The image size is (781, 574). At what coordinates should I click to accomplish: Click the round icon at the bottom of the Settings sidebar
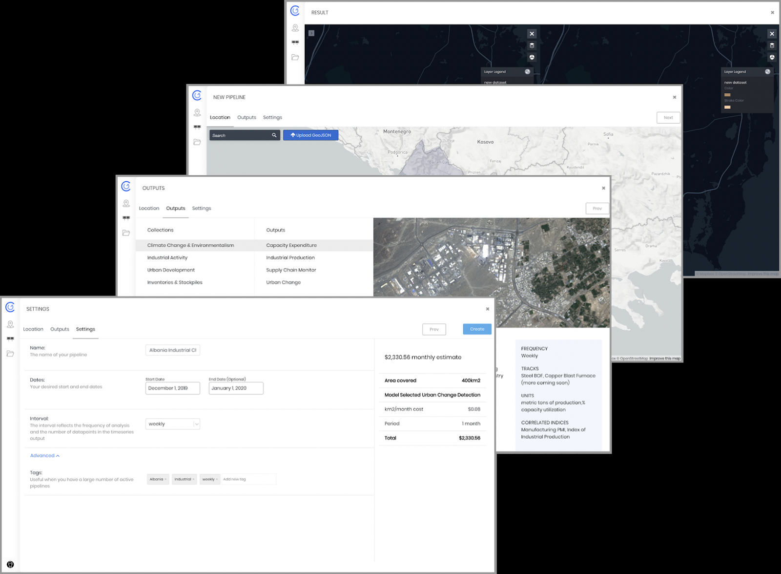click(x=10, y=564)
